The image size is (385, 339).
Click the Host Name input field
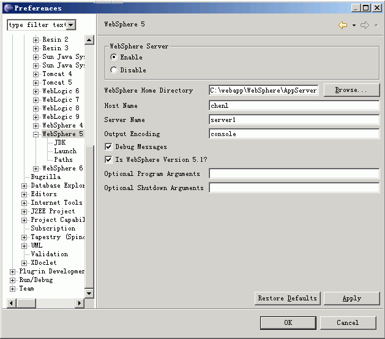294,105
